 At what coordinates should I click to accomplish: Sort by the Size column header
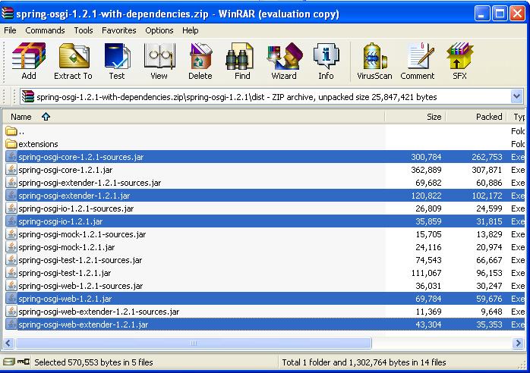[415, 117]
